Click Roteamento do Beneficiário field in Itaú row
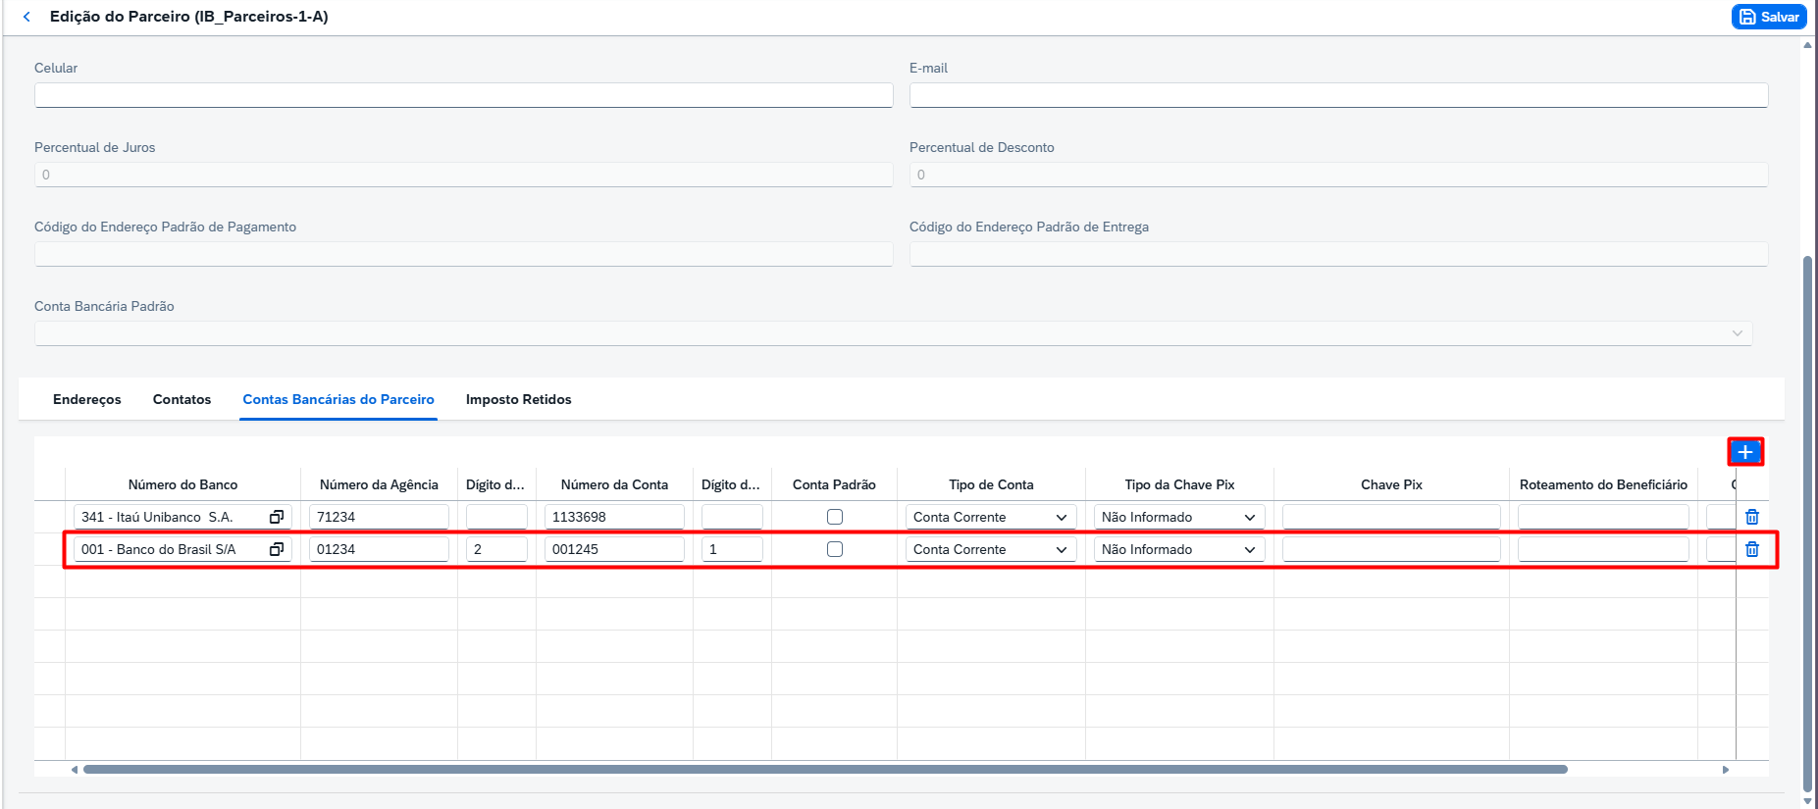The image size is (1818, 809). [1603, 517]
